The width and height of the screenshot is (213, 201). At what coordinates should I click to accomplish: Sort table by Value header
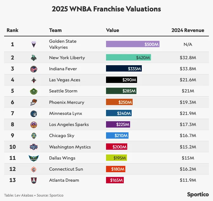click(112, 30)
